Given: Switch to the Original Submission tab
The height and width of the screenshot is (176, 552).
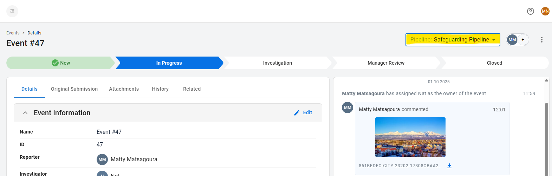Looking at the screenshot, I should click(x=74, y=89).
